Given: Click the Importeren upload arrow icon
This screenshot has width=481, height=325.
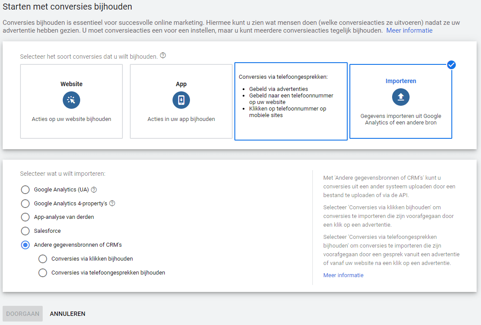Looking at the screenshot, I should tap(401, 97).
